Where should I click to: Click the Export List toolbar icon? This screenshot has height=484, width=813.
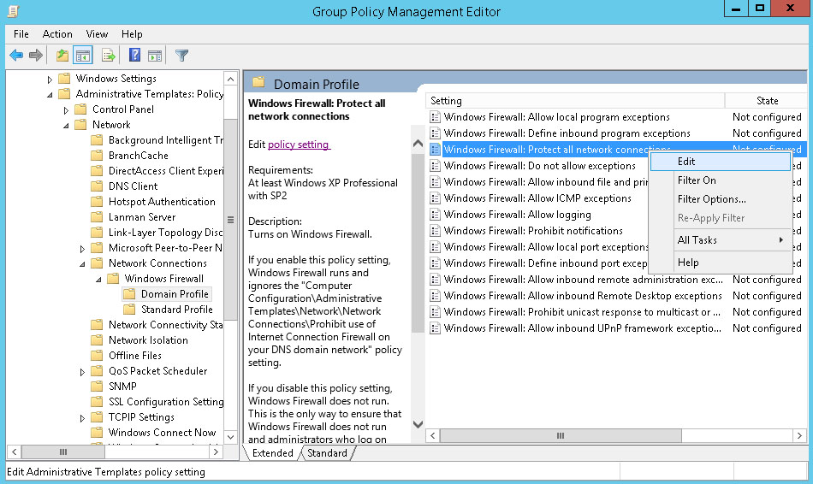coord(109,56)
